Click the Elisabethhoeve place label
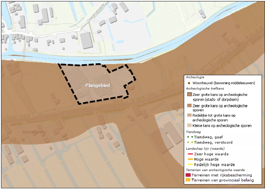265x189 pixels. pos(34,132)
